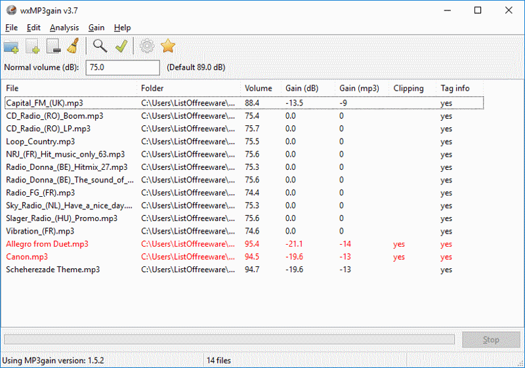Sort by the File column header

click(x=70, y=89)
